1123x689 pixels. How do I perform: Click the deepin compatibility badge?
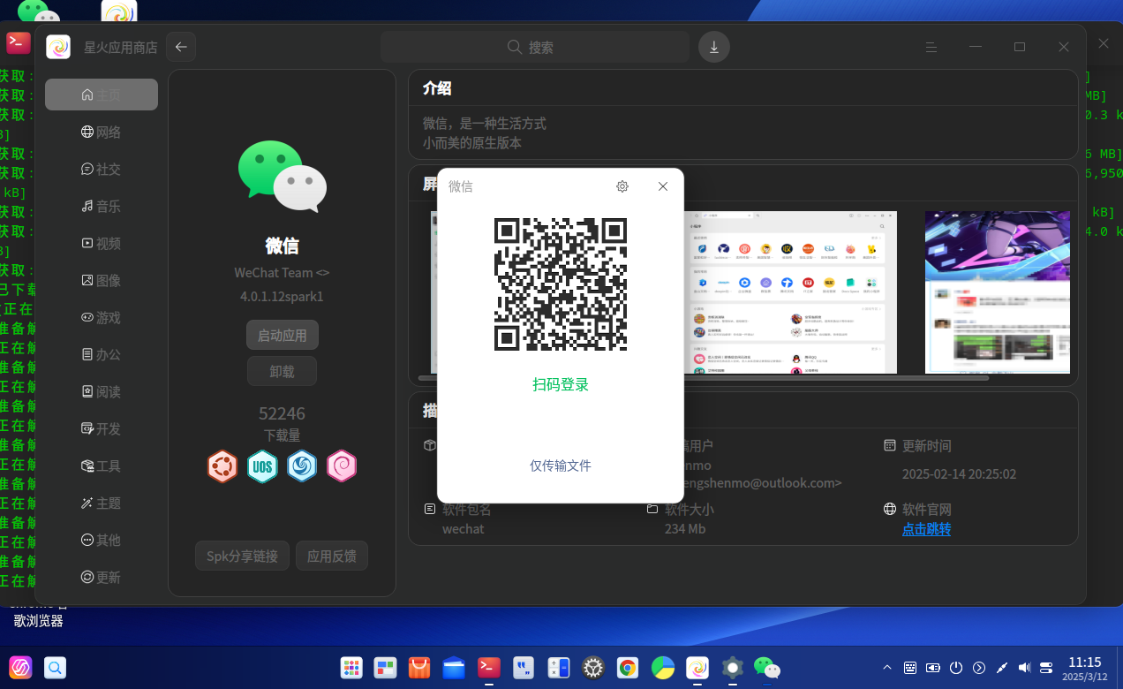coord(302,466)
